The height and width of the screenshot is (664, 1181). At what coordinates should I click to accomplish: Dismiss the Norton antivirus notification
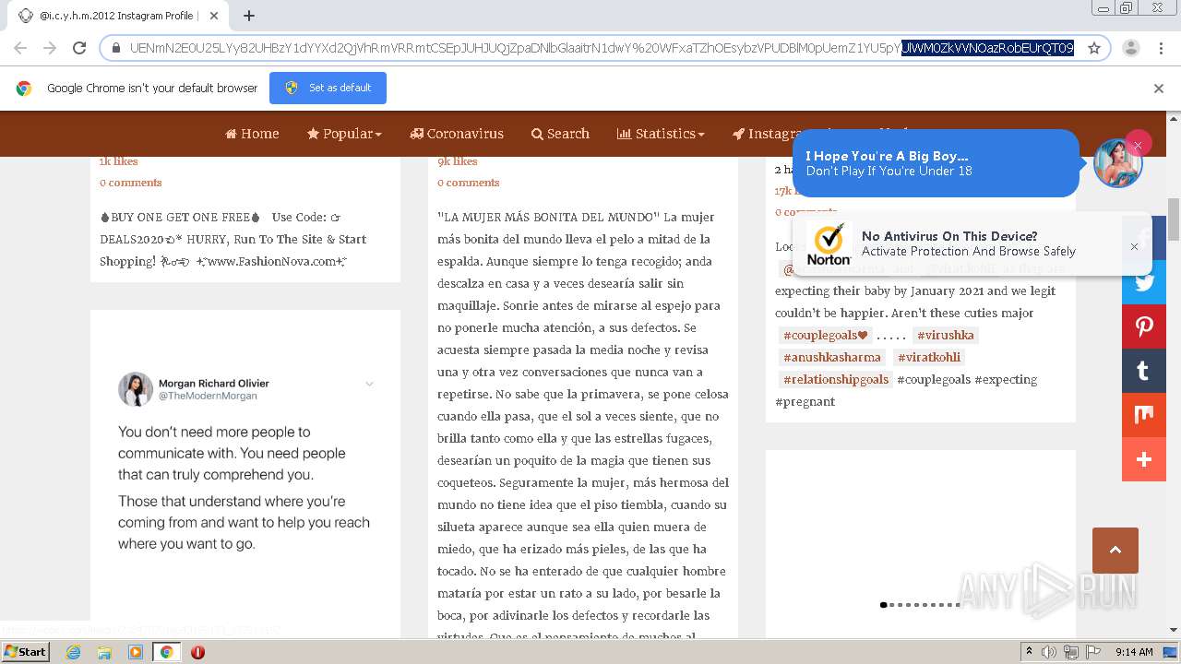tap(1134, 246)
